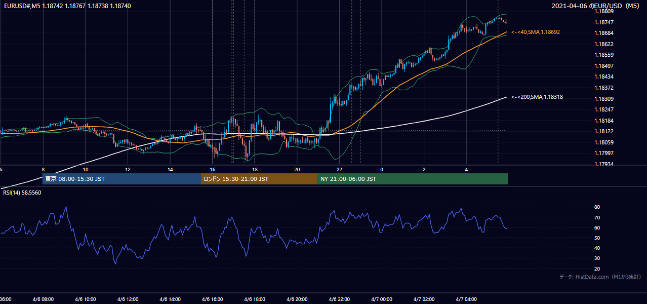Viewport: 647px width, 304px height.
Task: Click the 4/7 00:00 date label
Action: [x=382, y=299]
